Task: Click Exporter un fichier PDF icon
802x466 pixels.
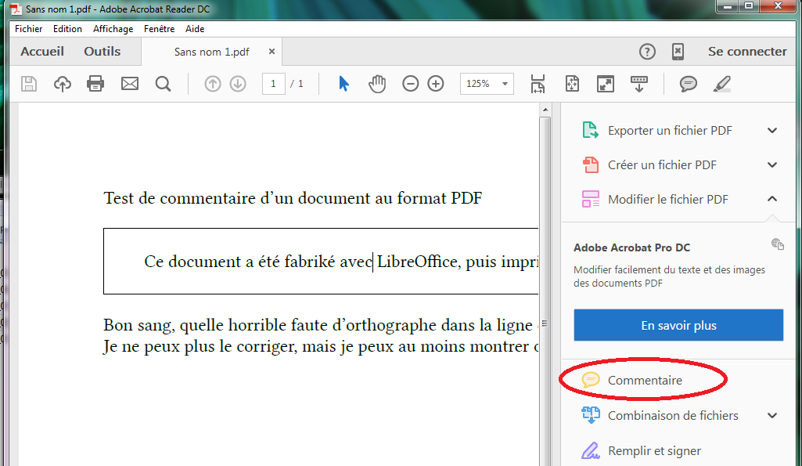Action: 590,130
